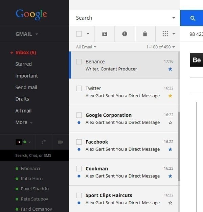Check the Sport Clips Haircuts checkbox
The height and width of the screenshot is (212, 203).
(79, 195)
